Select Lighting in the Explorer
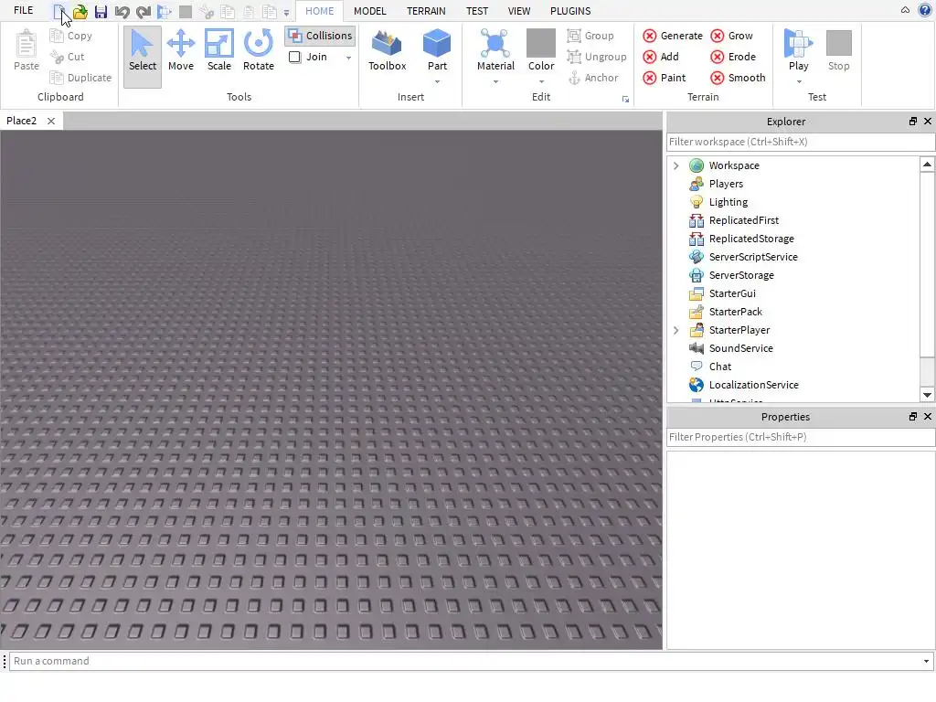Screen dimensions: 936x702 [x=729, y=202]
